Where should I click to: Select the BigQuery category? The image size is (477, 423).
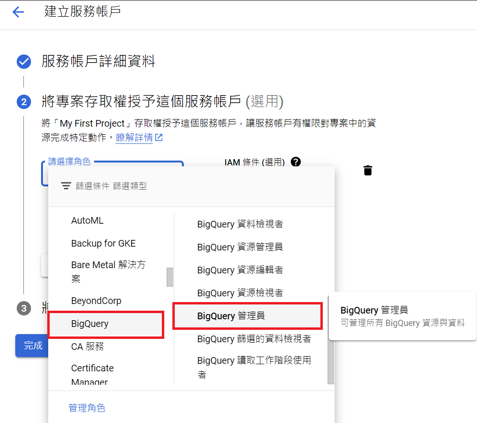[x=106, y=324]
